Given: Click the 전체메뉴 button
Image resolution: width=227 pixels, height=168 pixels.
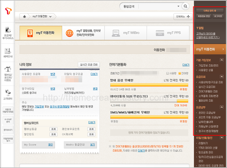Looking at the screenshot, I should (183, 17).
